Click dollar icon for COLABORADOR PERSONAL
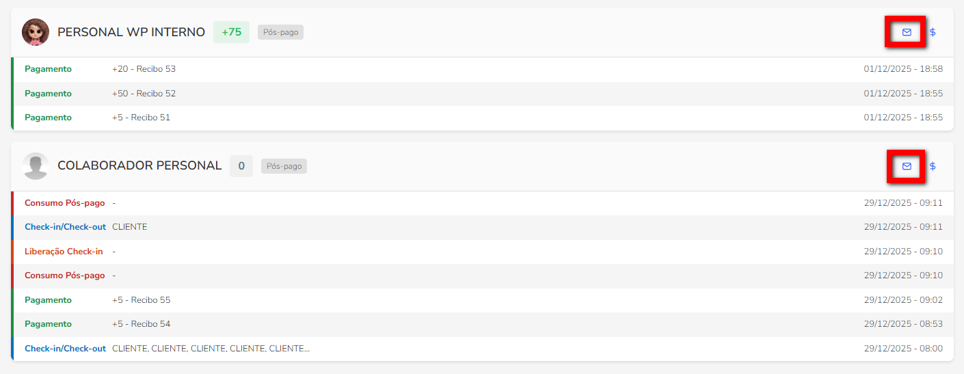The height and width of the screenshot is (374, 964). click(x=933, y=166)
